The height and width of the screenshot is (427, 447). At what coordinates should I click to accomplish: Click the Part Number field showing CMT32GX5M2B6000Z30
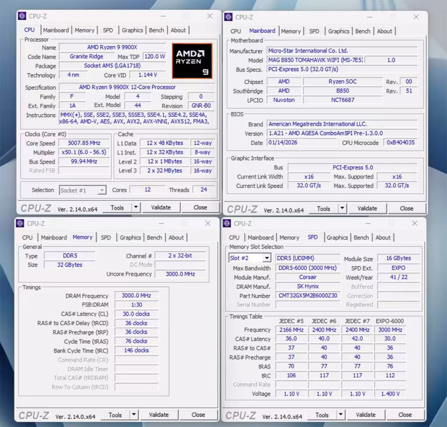click(x=308, y=296)
